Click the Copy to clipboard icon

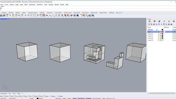(13, 15)
